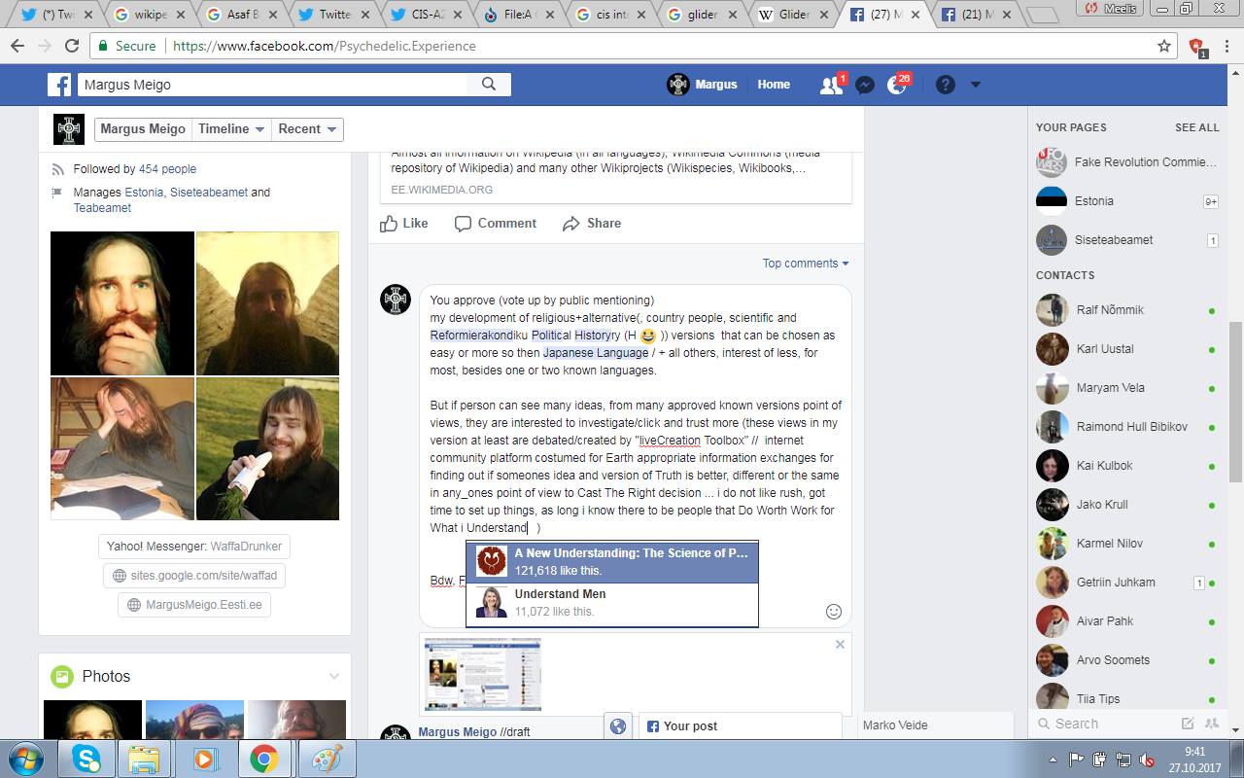The image size is (1244, 778).
Task: Expand the Recent dropdown
Action: pos(307,129)
